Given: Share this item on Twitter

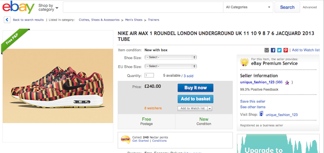Looking at the screenshot, I should pos(279,50).
